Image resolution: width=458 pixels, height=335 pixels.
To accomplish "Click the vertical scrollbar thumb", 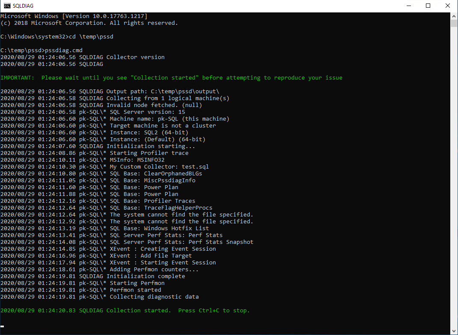I will coord(454,23).
